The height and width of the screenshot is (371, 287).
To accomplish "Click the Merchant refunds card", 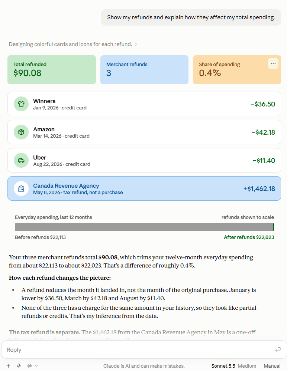I will pyautogui.click(x=145, y=70).
